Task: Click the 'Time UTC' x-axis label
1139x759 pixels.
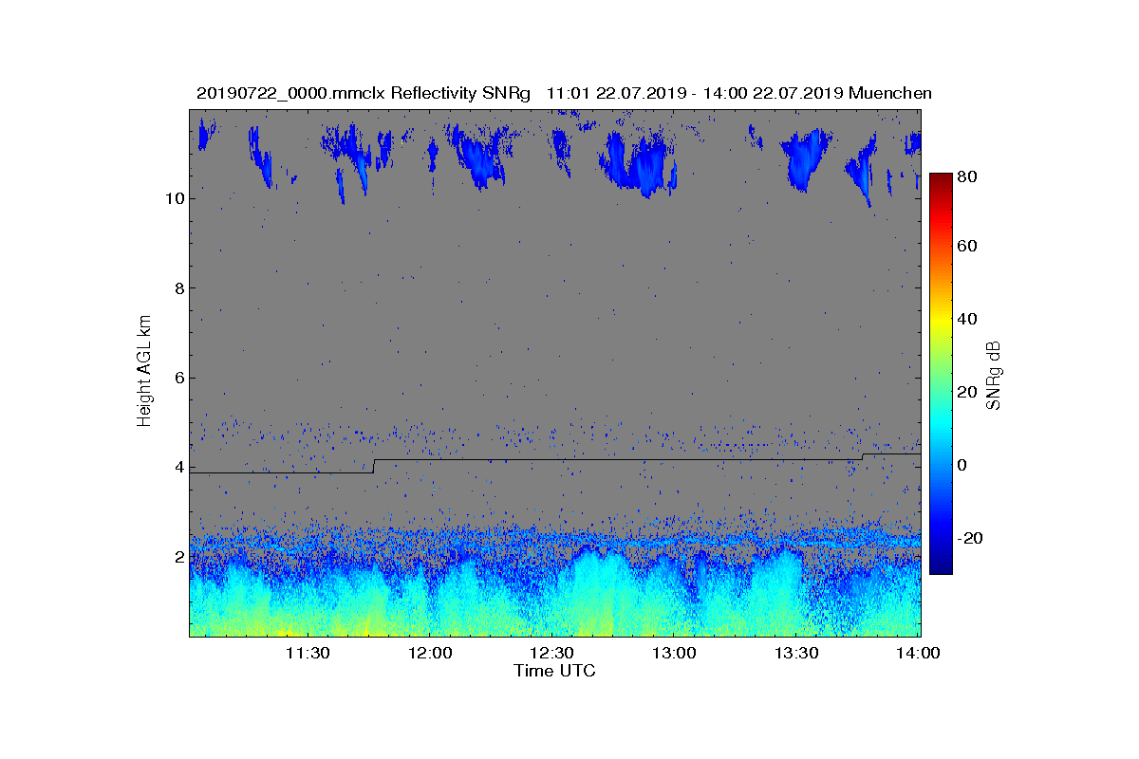Action: click(555, 671)
